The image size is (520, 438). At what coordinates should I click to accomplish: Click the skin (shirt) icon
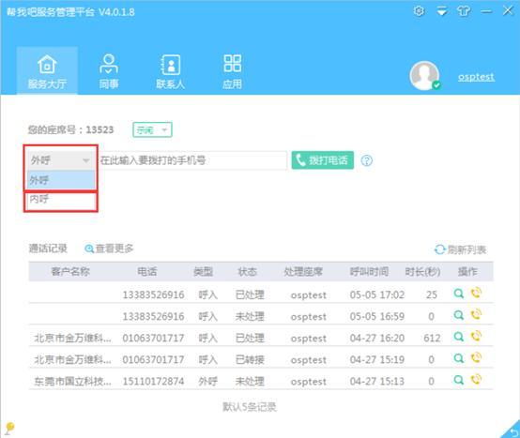click(x=464, y=11)
